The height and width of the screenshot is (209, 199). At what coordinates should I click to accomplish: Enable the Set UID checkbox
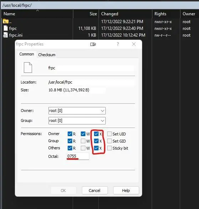(109, 134)
